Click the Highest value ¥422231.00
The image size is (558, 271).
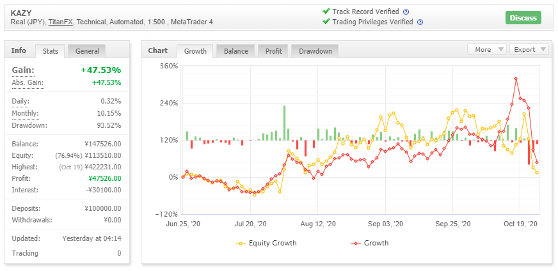[x=103, y=167]
